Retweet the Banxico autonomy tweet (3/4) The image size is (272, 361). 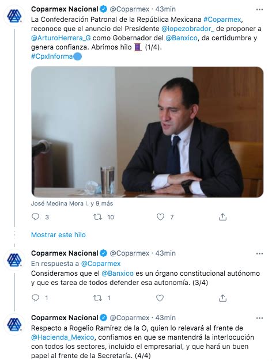click(x=97, y=298)
